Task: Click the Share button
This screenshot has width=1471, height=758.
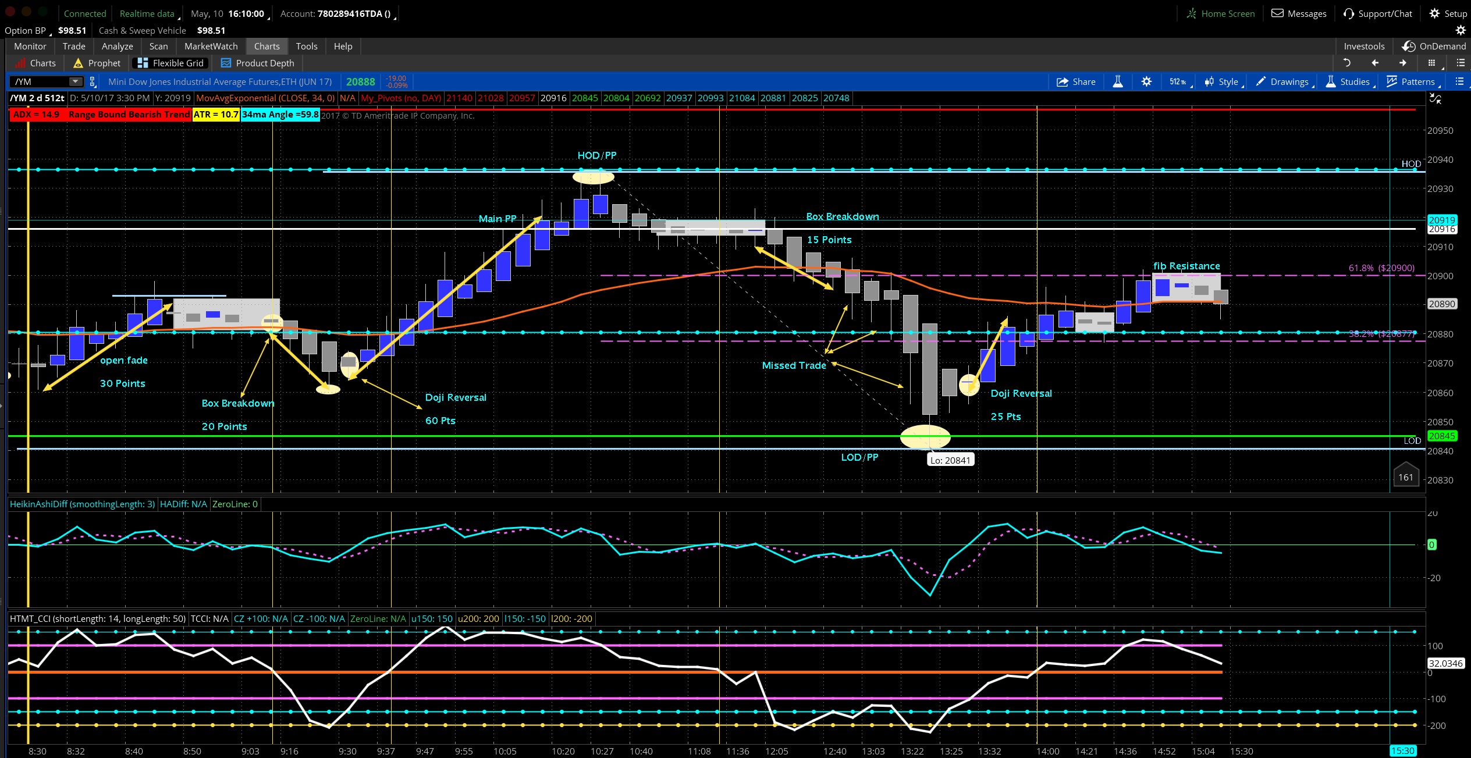Action: [x=1076, y=82]
